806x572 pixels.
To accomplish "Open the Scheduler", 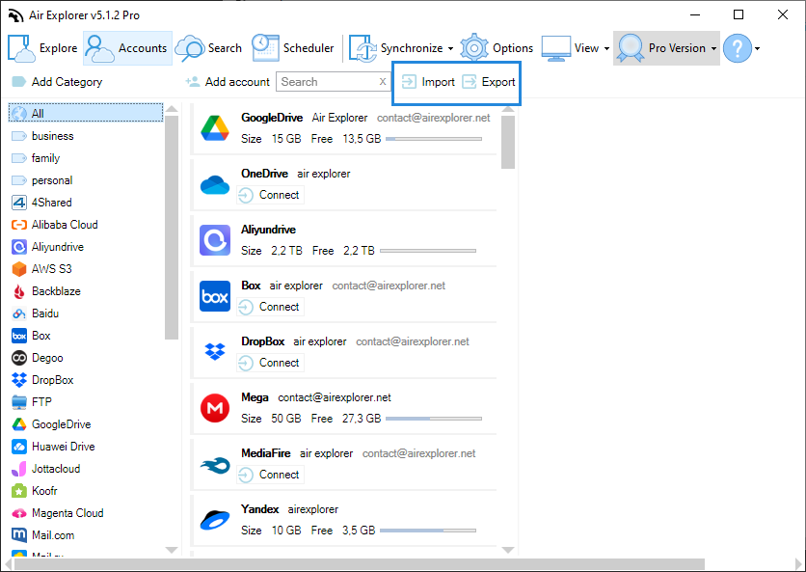I will (293, 48).
